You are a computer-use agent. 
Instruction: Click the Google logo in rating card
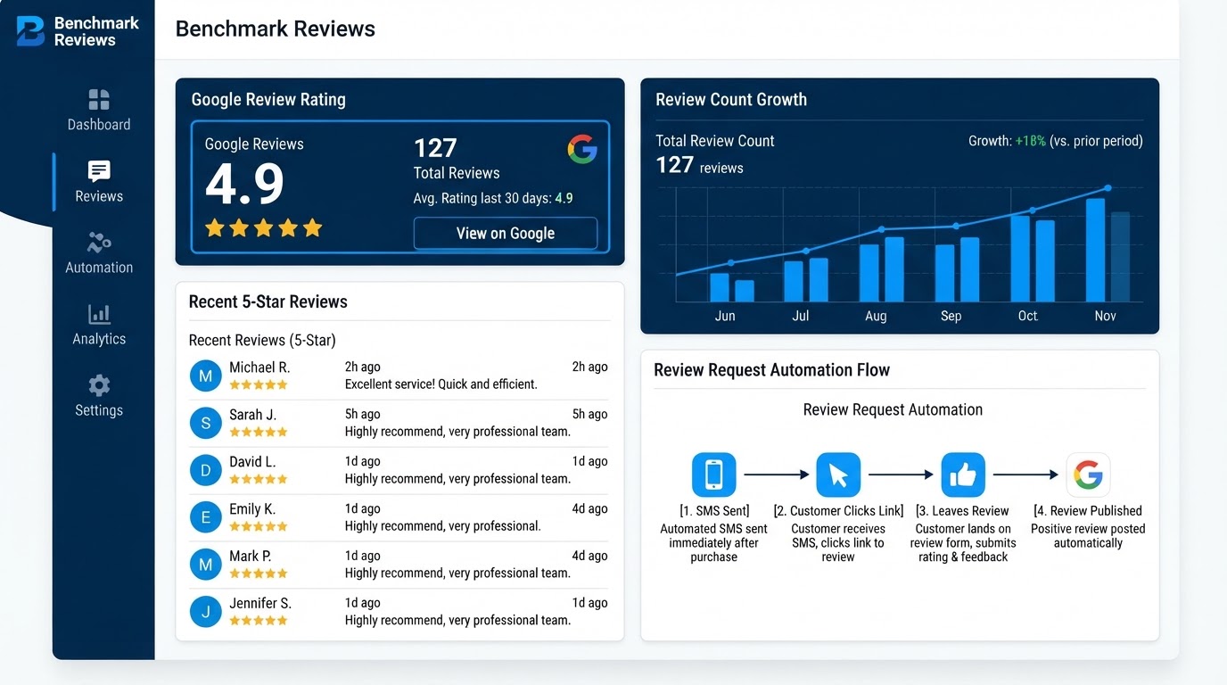coord(582,149)
